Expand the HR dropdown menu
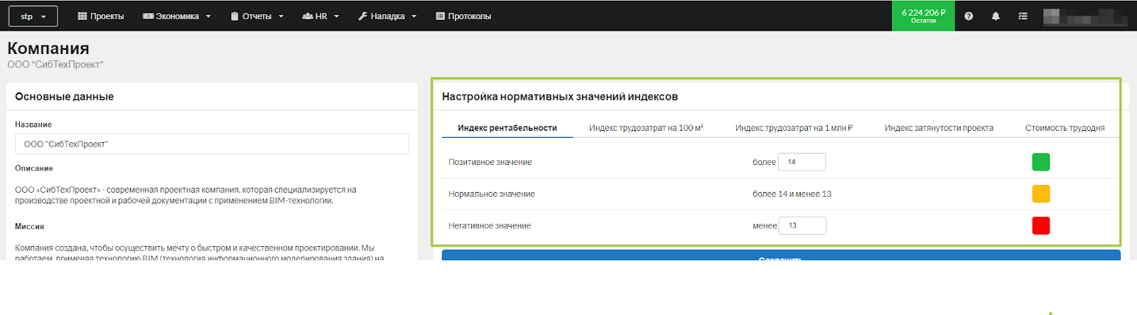Screen dimensions: 1137x315 coord(320,16)
